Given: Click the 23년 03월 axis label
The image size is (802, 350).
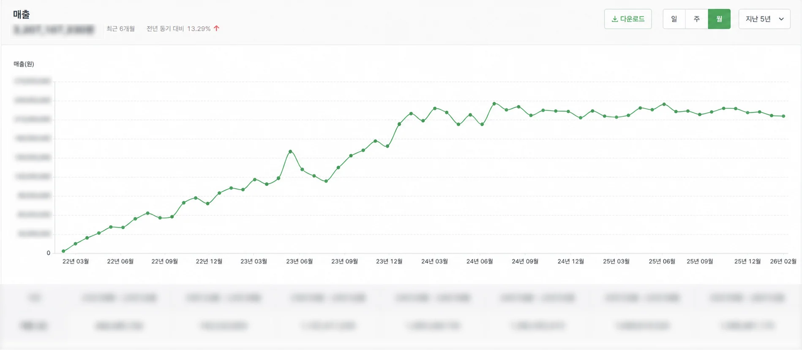Looking at the screenshot, I should [254, 261].
